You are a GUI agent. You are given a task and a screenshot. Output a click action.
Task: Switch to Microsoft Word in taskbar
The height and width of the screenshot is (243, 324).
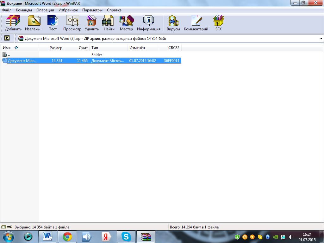pos(47,237)
